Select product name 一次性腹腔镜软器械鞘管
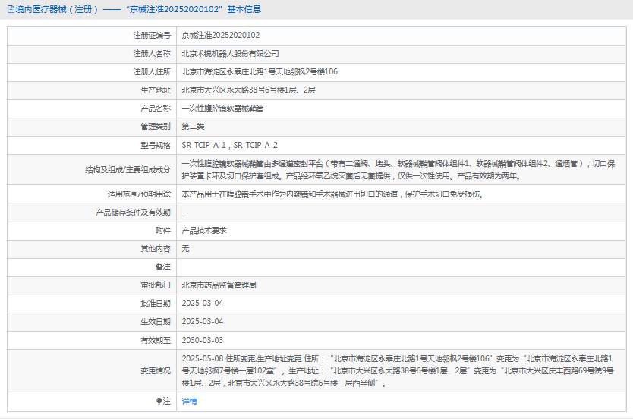 click(222, 109)
